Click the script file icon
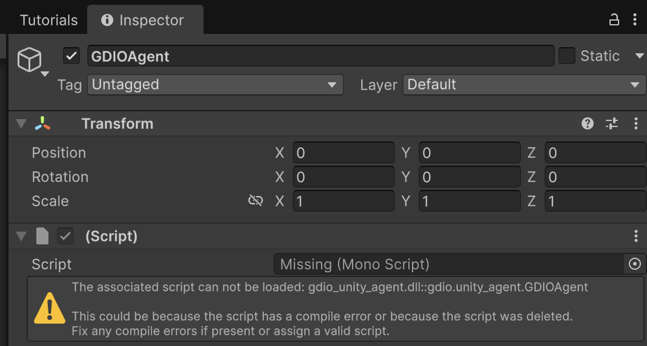The image size is (647, 346). 42,236
